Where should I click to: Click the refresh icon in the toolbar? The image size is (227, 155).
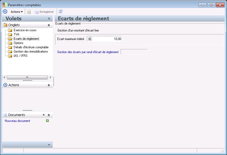[x=60, y=11]
